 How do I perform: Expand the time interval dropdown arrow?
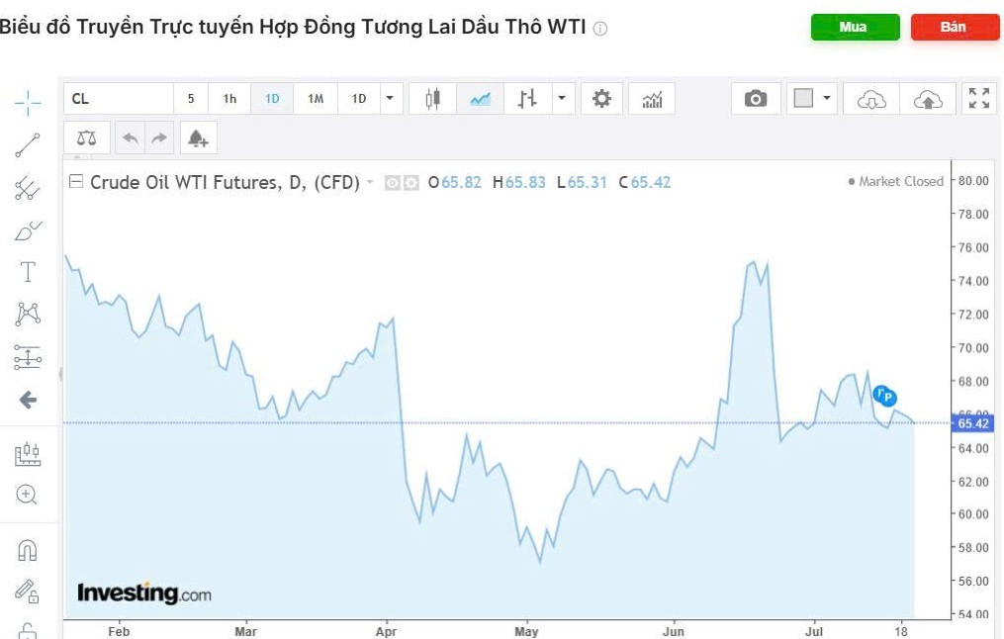pyautogui.click(x=390, y=99)
